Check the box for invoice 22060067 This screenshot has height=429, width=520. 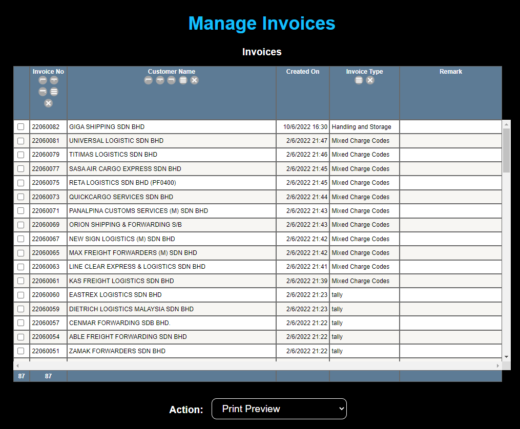[21, 239]
